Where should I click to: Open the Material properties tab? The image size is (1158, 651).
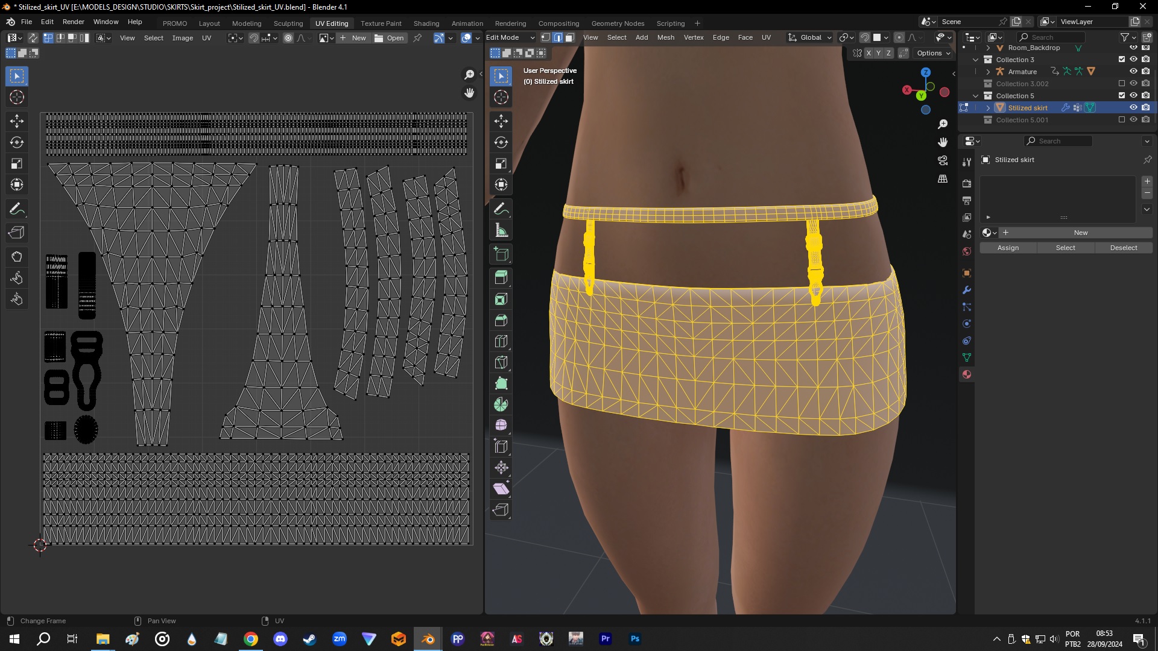966,374
